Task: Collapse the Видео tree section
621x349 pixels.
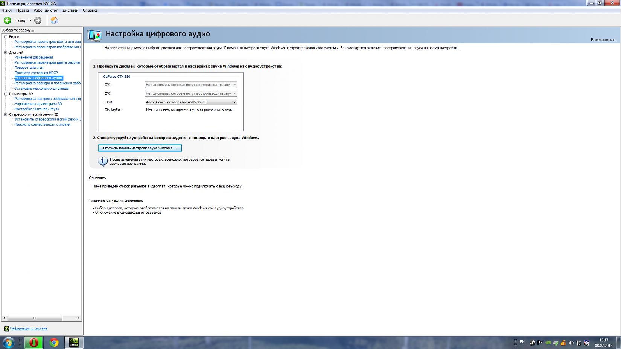Action: click(x=6, y=37)
